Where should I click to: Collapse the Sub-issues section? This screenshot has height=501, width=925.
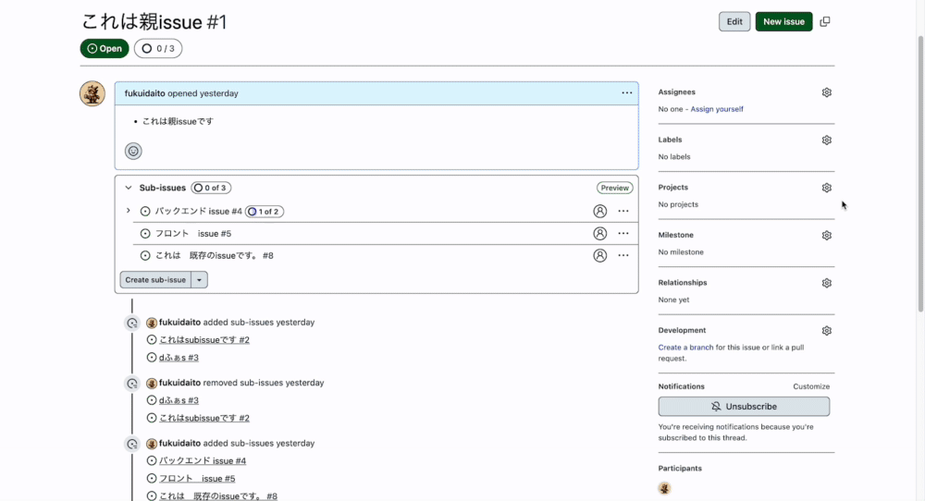coord(128,188)
